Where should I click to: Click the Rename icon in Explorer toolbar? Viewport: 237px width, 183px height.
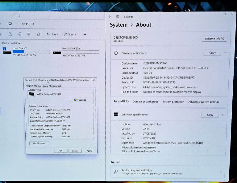click(x=19, y=34)
